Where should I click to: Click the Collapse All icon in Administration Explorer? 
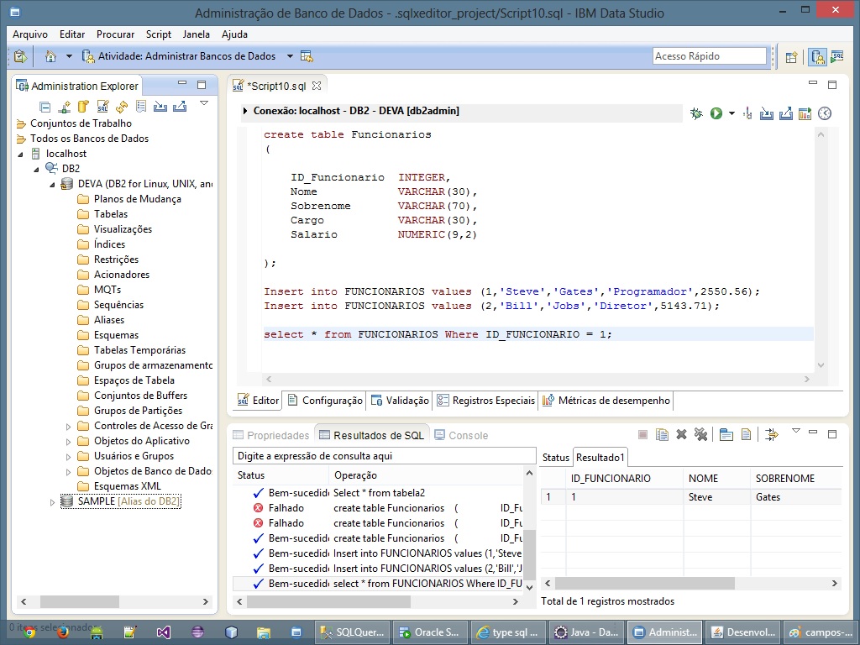point(45,107)
